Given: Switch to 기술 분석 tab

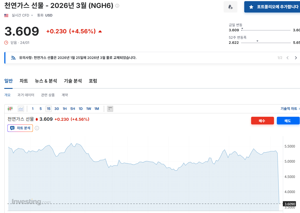Looking at the screenshot, I should (73, 81).
